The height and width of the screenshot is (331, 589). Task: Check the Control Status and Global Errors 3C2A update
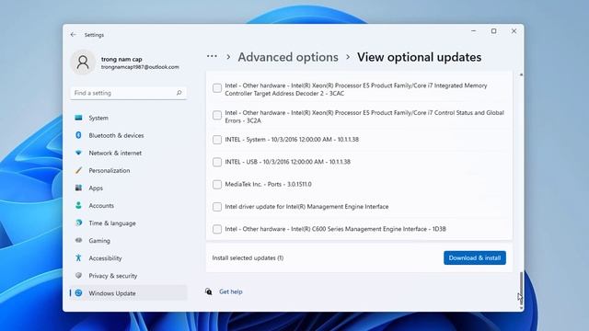pyautogui.click(x=217, y=115)
